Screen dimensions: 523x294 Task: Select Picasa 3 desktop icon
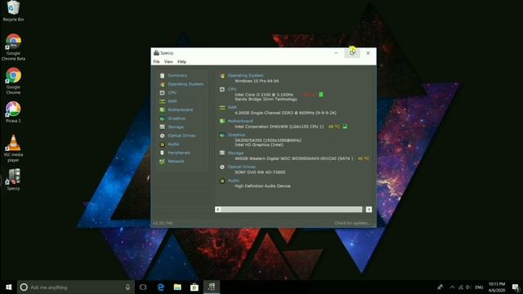click(13, 112)
